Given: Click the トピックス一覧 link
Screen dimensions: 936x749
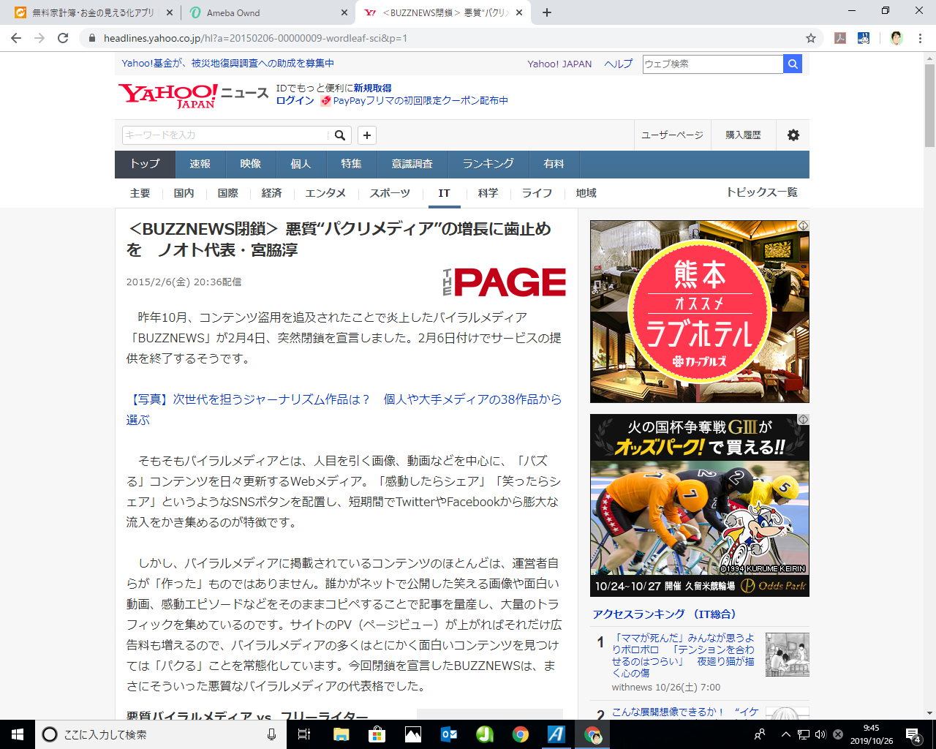Looking at the screenshot, I should click(x=761, y=192).
